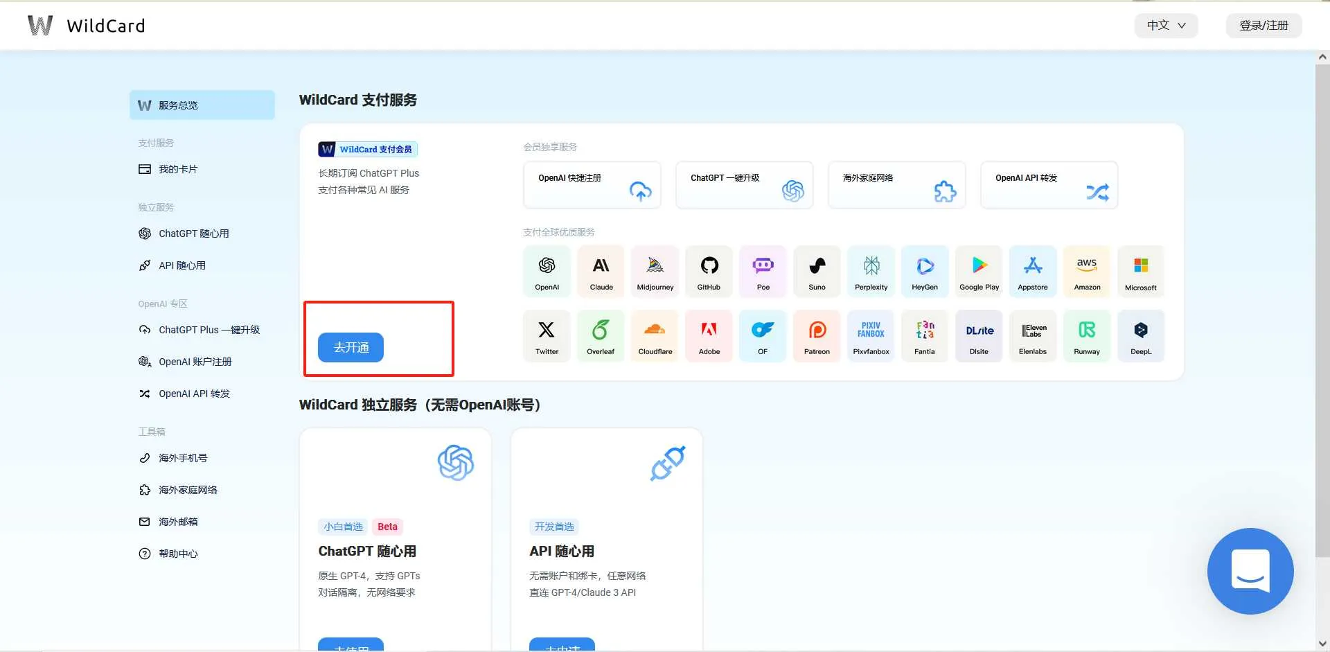
Task: Select the Elenlabs service icon
Action: tap(1033, 336)
